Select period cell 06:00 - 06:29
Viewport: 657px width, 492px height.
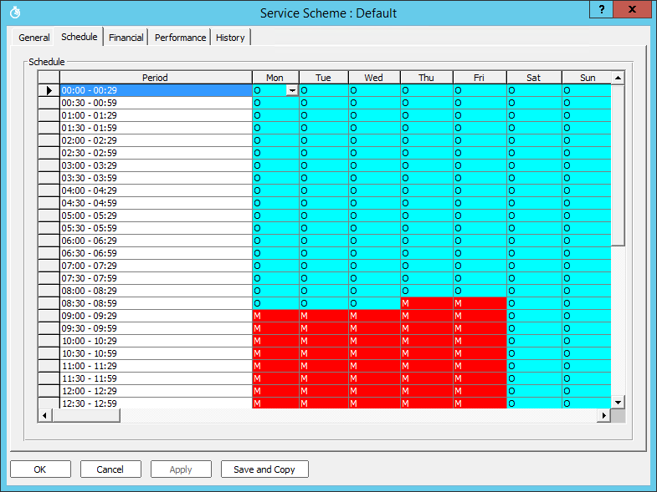[156, 241]
